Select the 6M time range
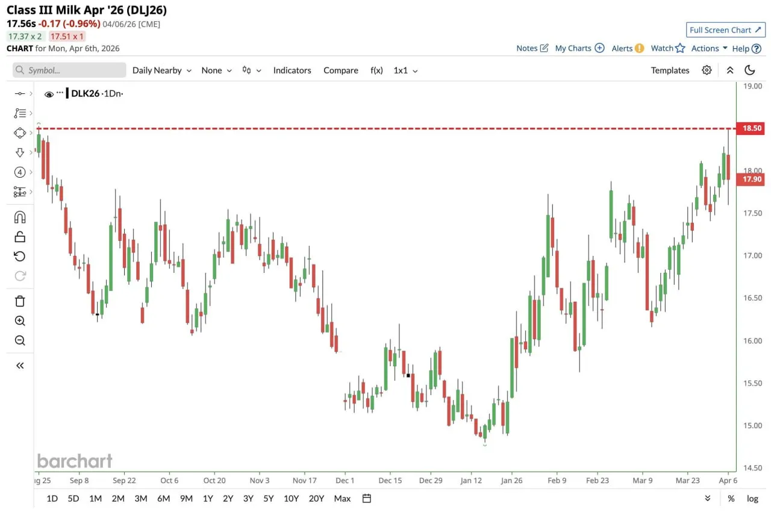The width and height of the screenshot is (771, 512). 163,498
